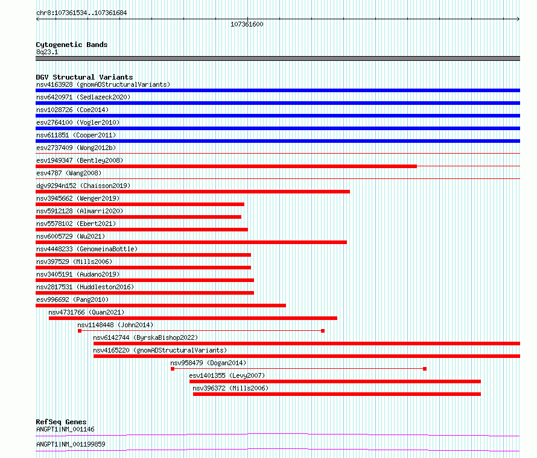The width and height of the screenshot is (537, 458).
Task: Click the right arrow of the ruler
Action: (x=518, y=19)
